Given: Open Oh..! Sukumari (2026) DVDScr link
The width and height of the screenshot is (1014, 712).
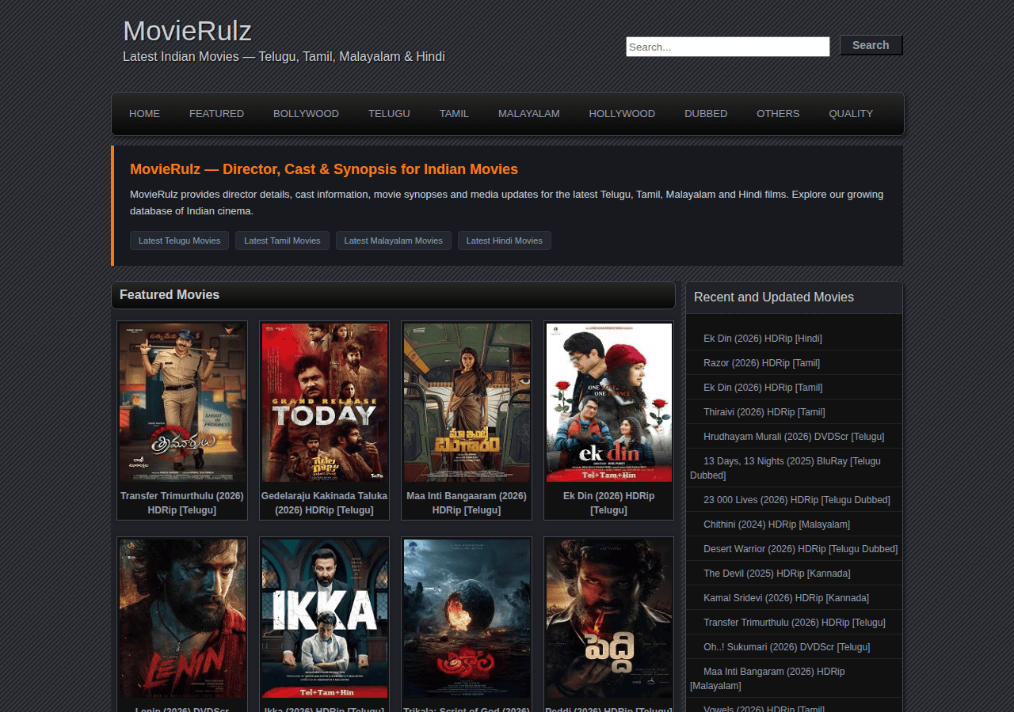Looking at the screenshot, I should [787, 647].
